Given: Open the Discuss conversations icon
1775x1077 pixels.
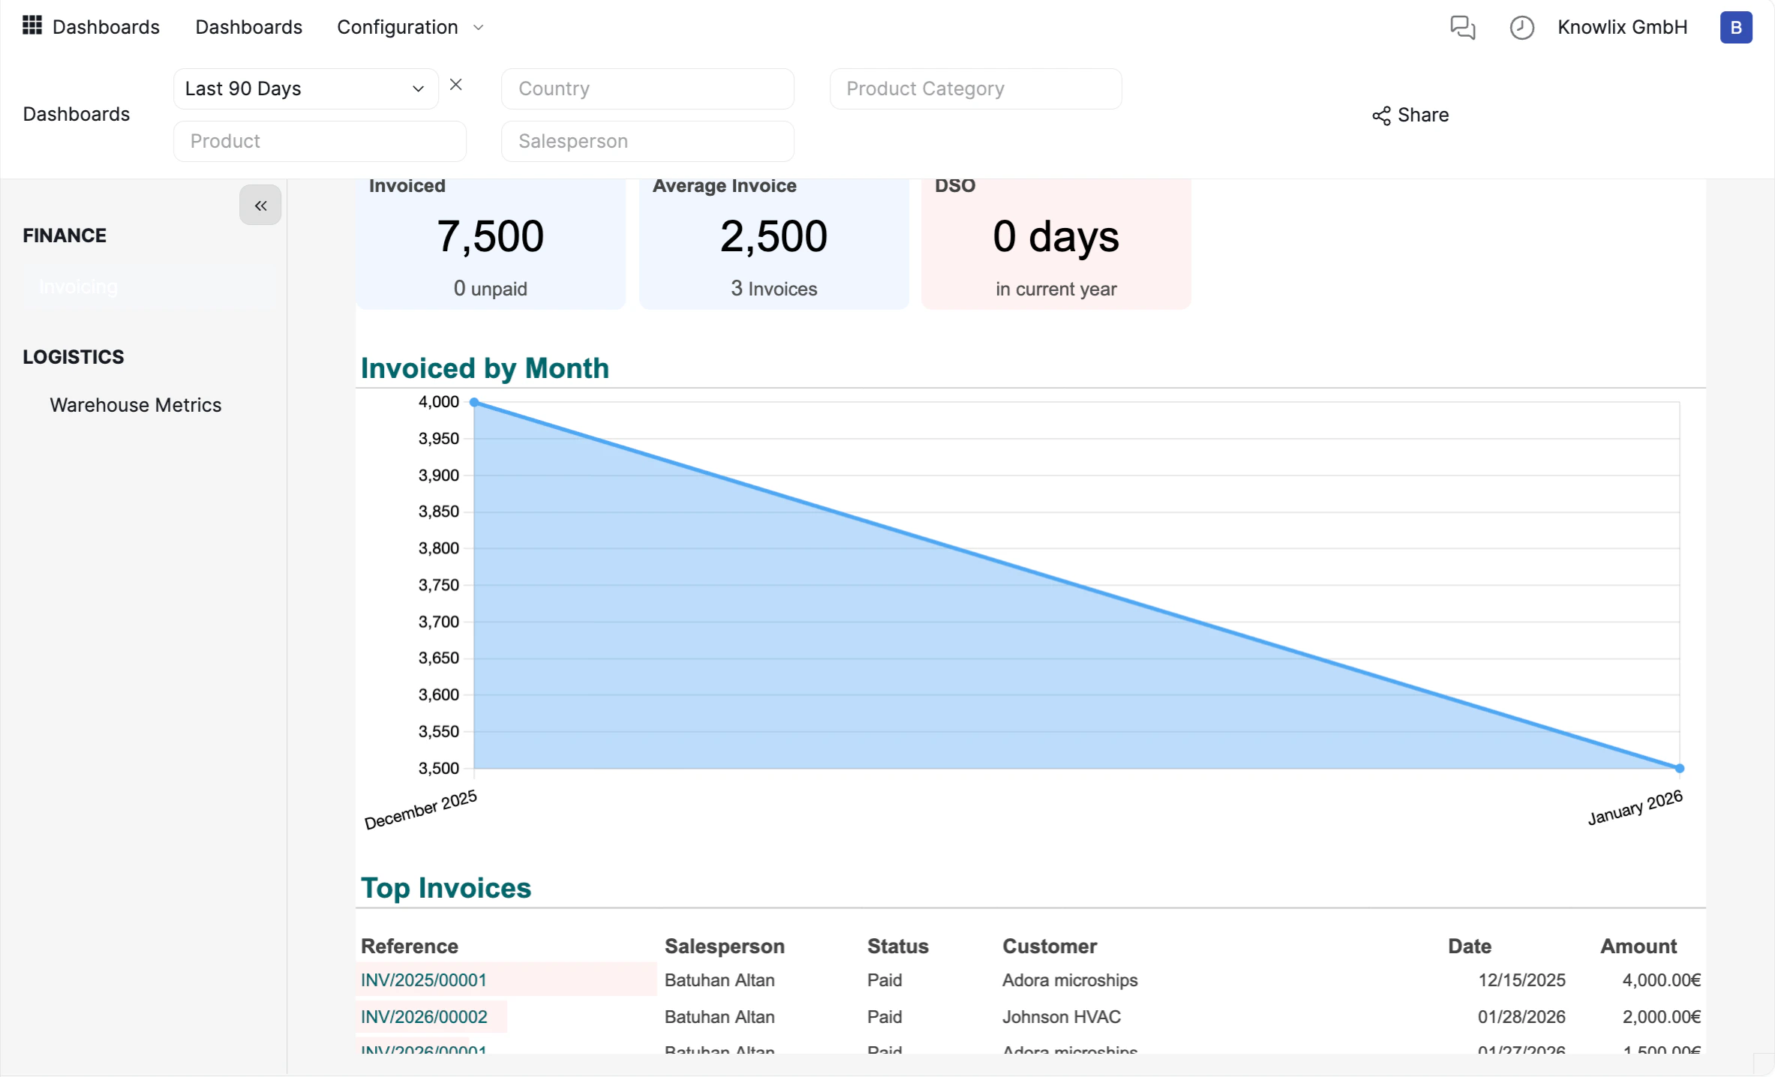Looking at the screenshot, I should (1463, 27).
